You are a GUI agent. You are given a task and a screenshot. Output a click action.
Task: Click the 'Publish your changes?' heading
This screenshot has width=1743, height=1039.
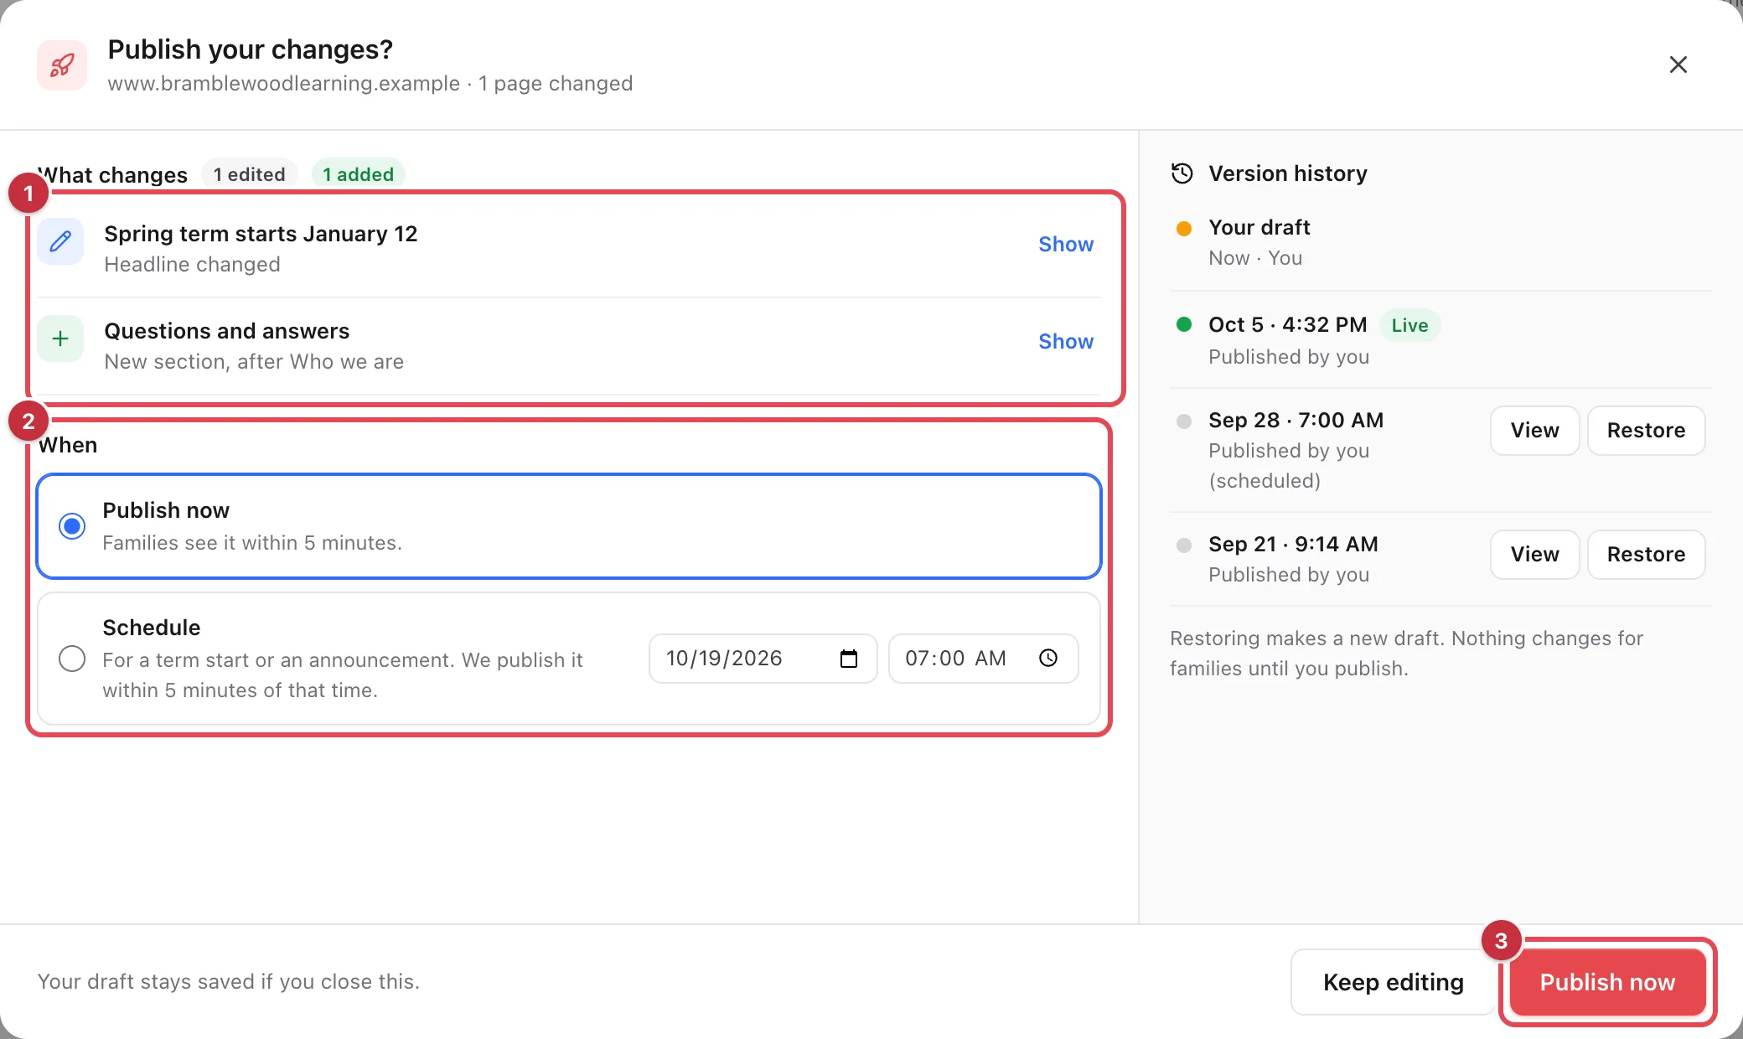[x=251, y=49]
